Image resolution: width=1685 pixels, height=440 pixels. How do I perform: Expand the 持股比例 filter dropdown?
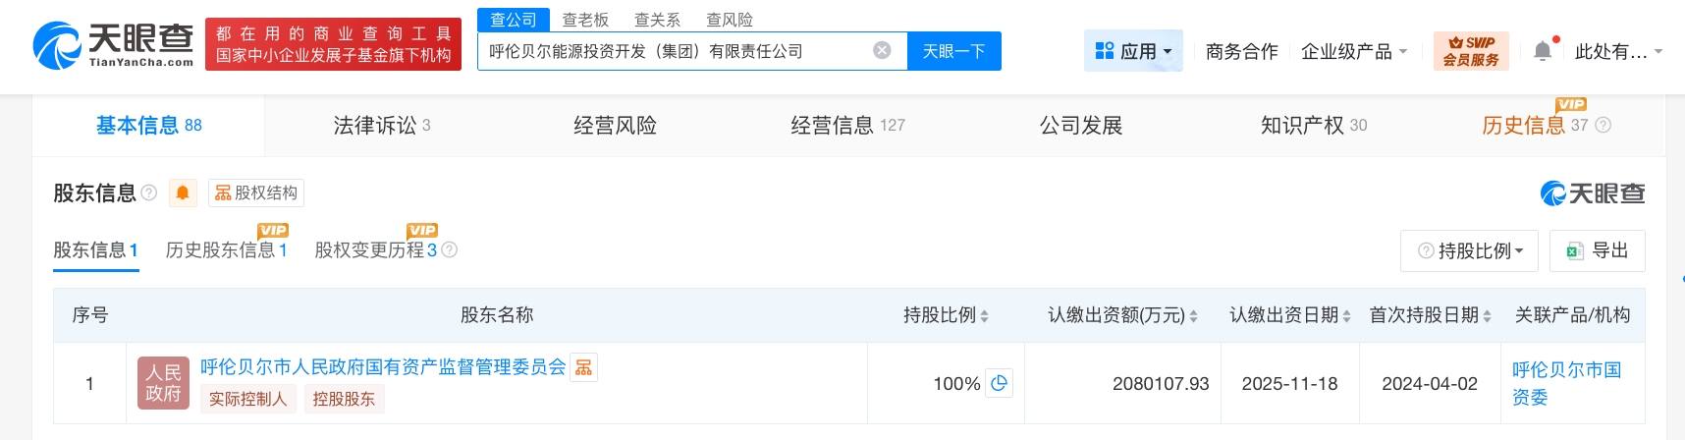click(x=1470, y=251)
